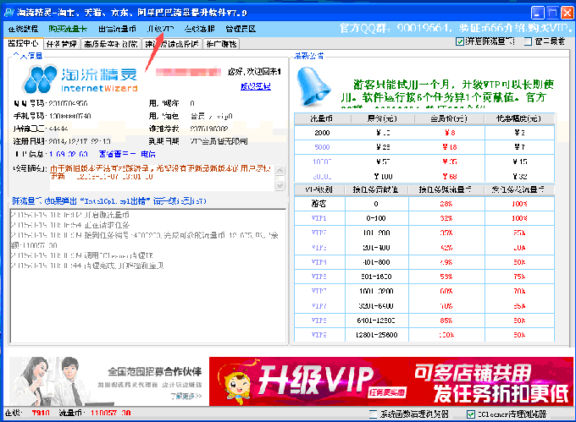Select the 游客 row in VIP table
This screenshot has width=576, height=422.
point(424,204)
